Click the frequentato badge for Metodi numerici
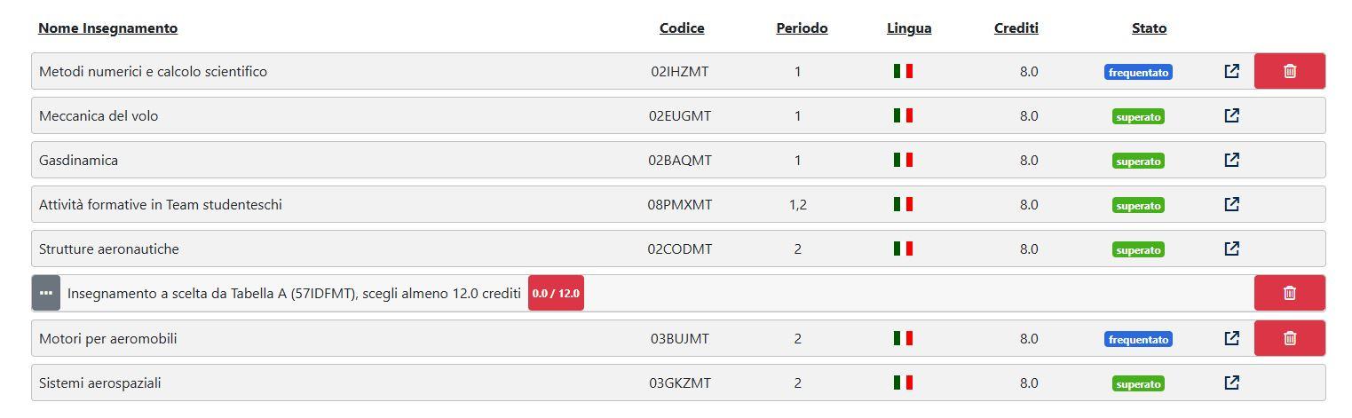 [1138, 73]
